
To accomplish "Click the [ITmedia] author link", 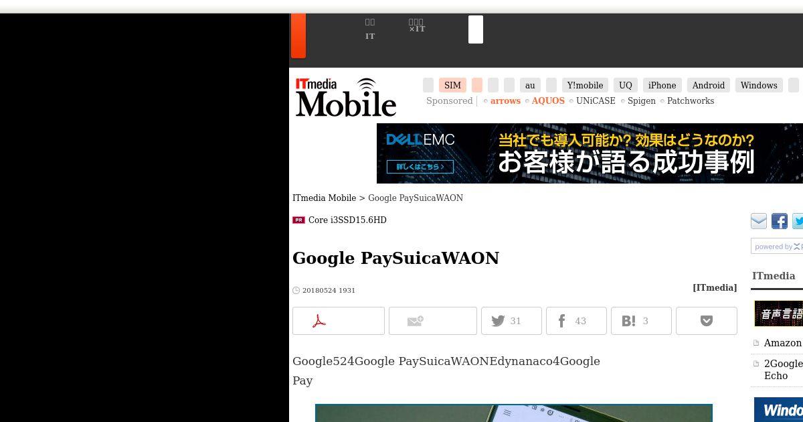I will (x=715, y=287).
